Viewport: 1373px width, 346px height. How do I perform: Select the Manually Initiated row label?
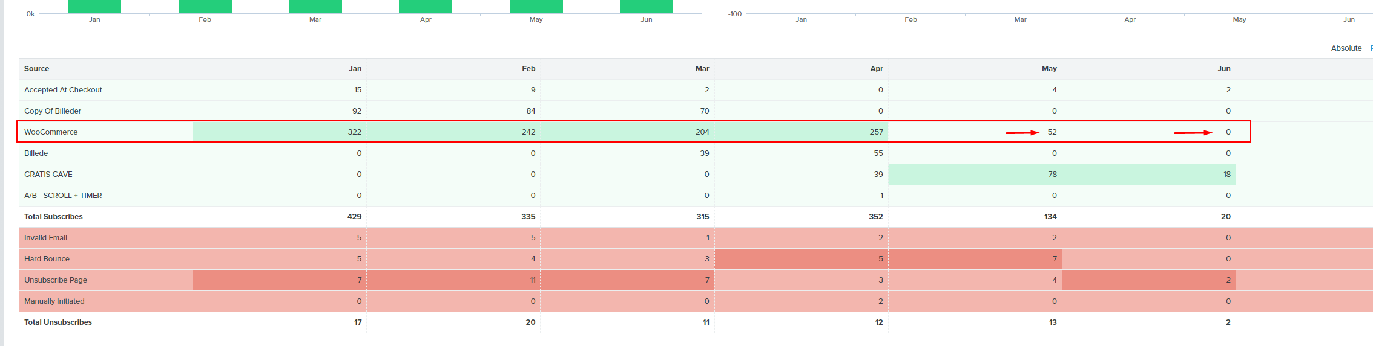[54, 301]
